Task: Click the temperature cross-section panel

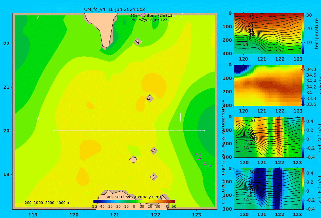Action: click(x=268, y=34)
